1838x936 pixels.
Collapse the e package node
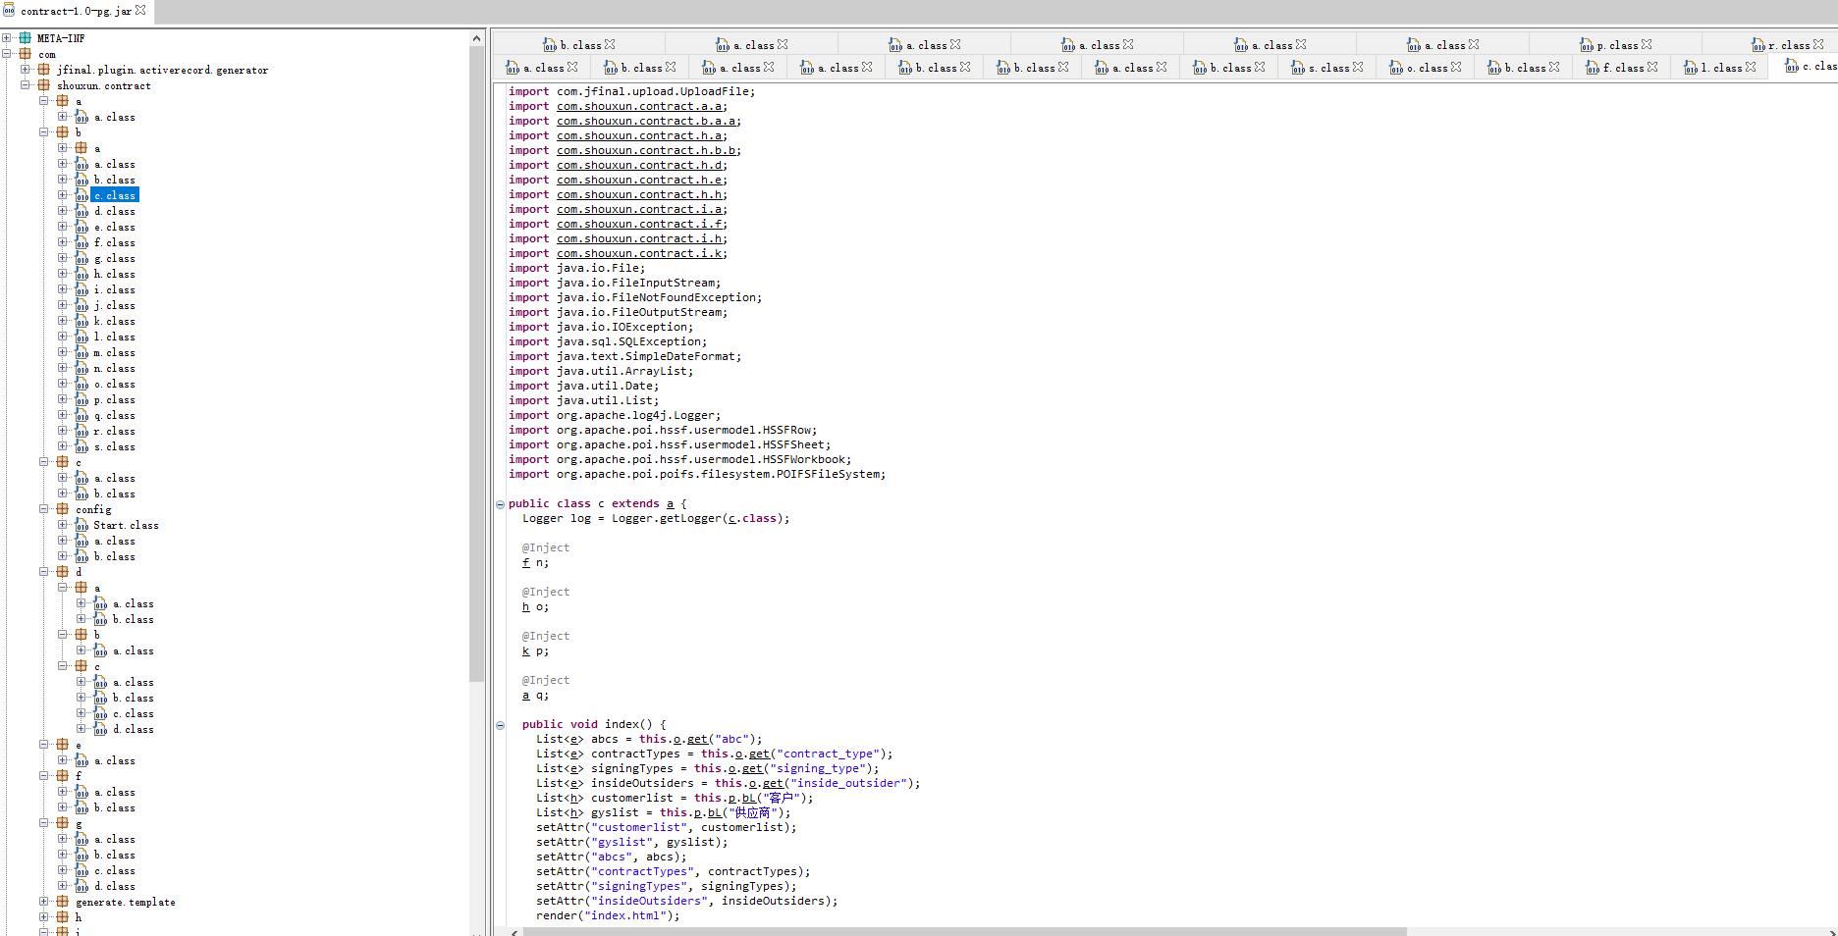(x=44, y=745)
